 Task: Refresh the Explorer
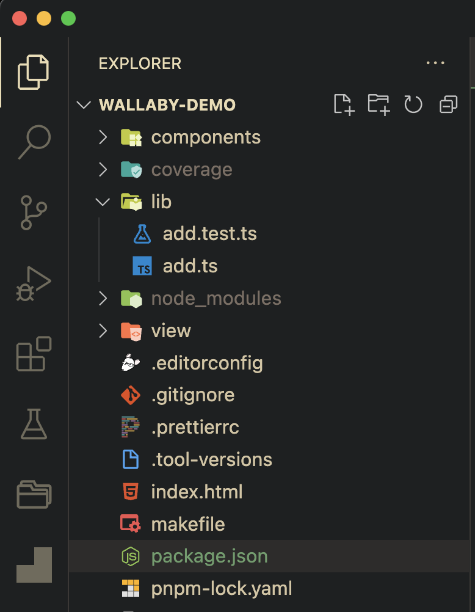click(x=413, y=104)
